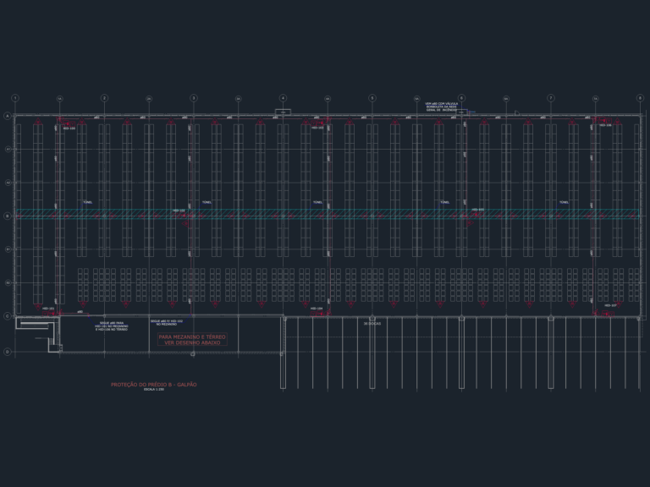This screenshot has width=650, height=487.
Task: Click the HID-107 hydrant label
Action: click(x=610, y=305)
